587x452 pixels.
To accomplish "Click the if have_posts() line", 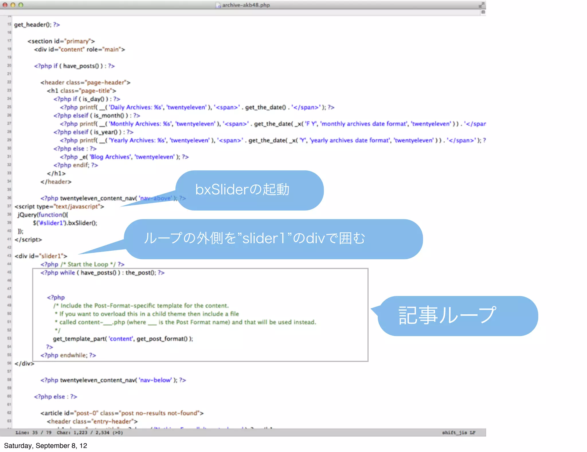I will 74,66.
